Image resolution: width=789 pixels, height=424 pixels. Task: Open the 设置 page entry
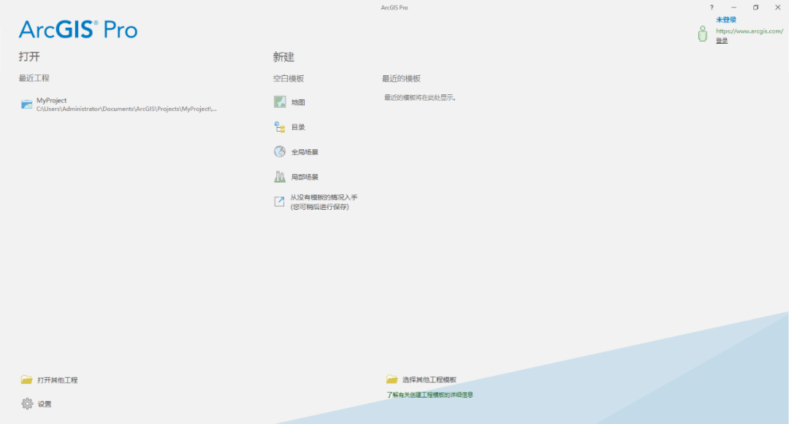(42, 403)
